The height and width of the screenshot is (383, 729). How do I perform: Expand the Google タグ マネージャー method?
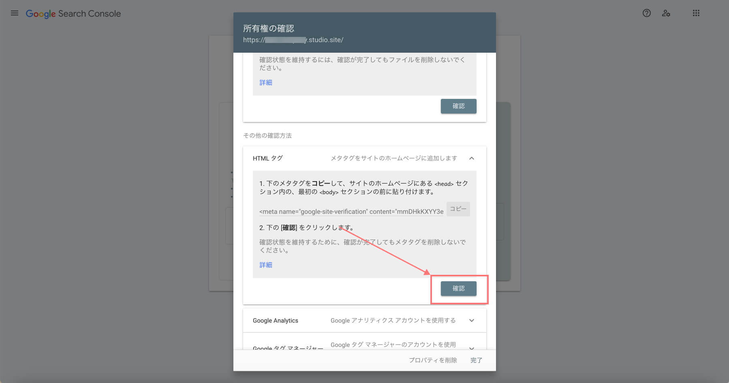click(x=472, y=348)
